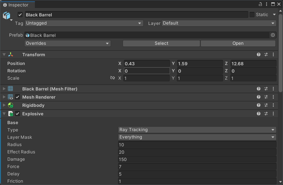Open Mesh Filter help reference
283x185 pixels.
(258, 89)
